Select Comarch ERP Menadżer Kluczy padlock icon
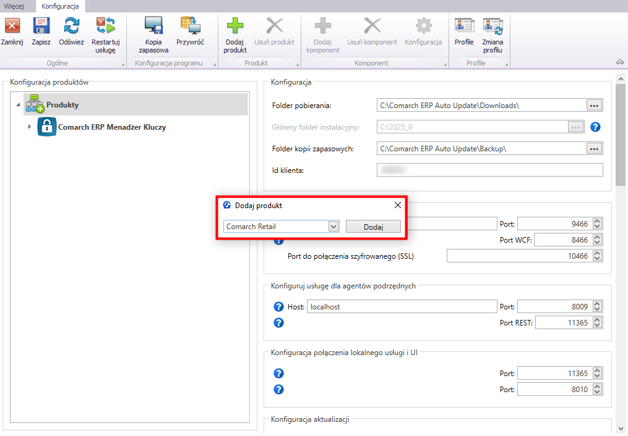This screenshot has width=628, height=436. [x=46, y=127]
